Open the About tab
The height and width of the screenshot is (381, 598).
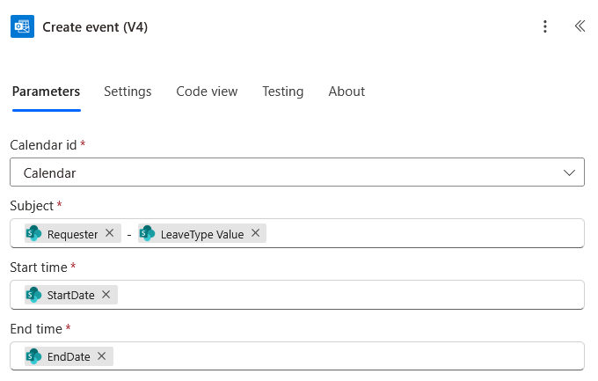[346, 92]
